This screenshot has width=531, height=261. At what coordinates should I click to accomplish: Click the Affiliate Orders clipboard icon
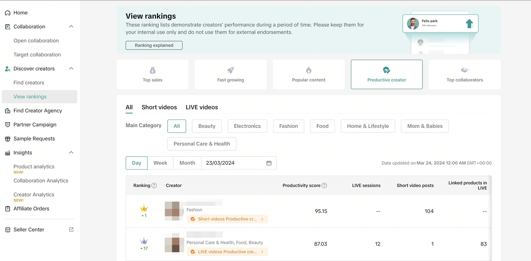[7, 209]
